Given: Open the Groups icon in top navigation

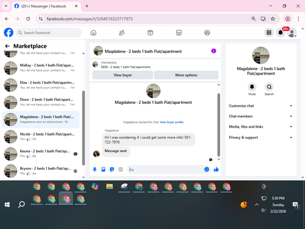Looking at the screenshot, I should 207,32.
